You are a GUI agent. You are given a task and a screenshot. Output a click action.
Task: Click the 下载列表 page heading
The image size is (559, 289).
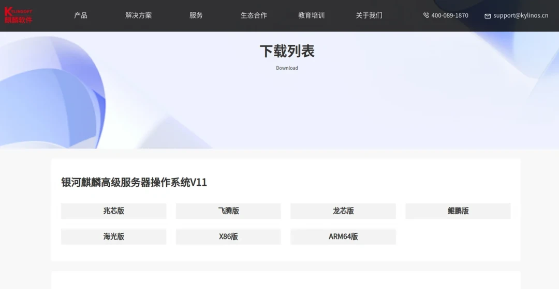coord(287,51)
